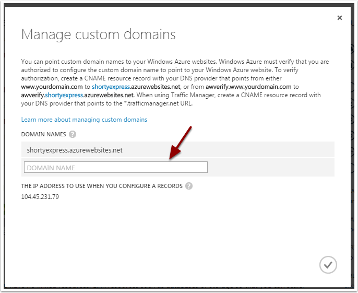This screenshot has width=358, height=293.
Task: Click shortyexpress link after awverify. prefix
Action: [64, 95]
